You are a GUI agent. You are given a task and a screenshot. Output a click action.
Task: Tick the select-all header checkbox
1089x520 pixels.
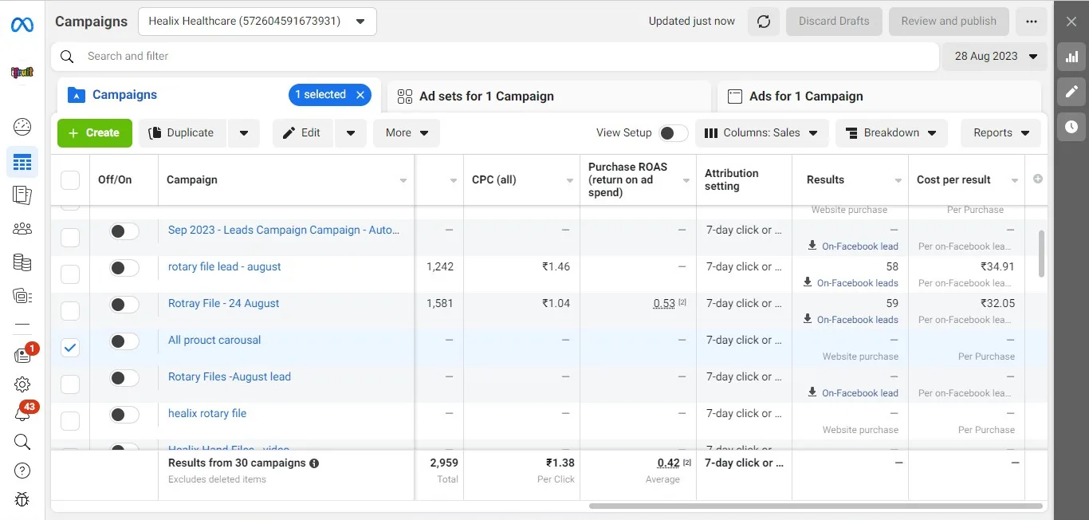coord(70,179)
